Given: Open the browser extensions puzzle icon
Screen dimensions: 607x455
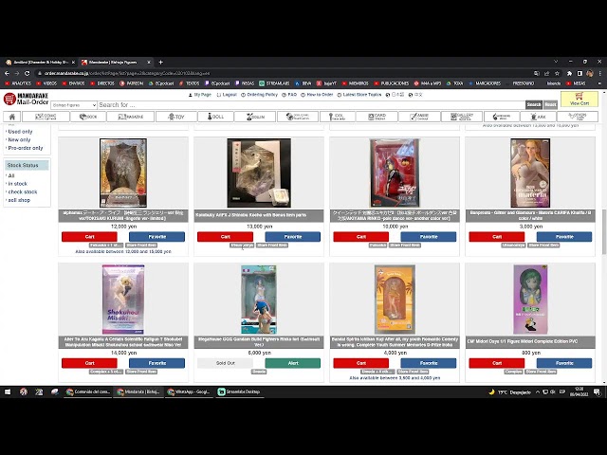Looking at the screenshot, I should click(x=569, y=73).
